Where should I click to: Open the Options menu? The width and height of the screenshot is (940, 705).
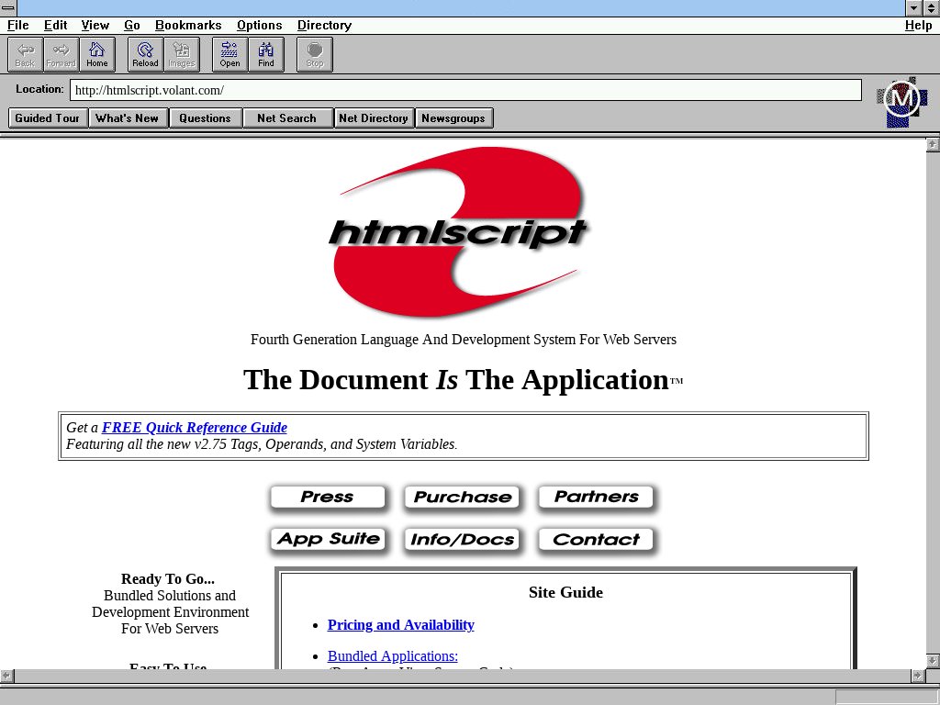click(259, 25)
